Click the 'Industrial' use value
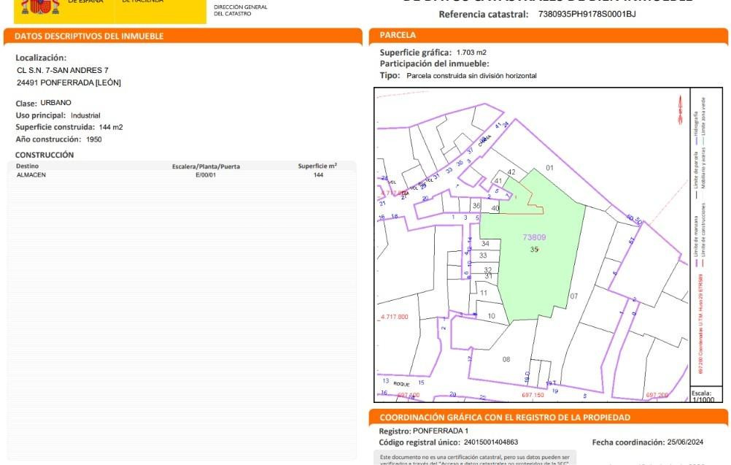The height and width of the screenshot is (465, 731). click(85, 115)
